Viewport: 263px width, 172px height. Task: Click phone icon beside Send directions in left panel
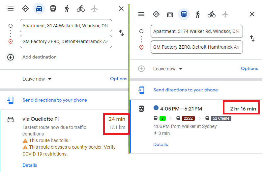(11, 100)
